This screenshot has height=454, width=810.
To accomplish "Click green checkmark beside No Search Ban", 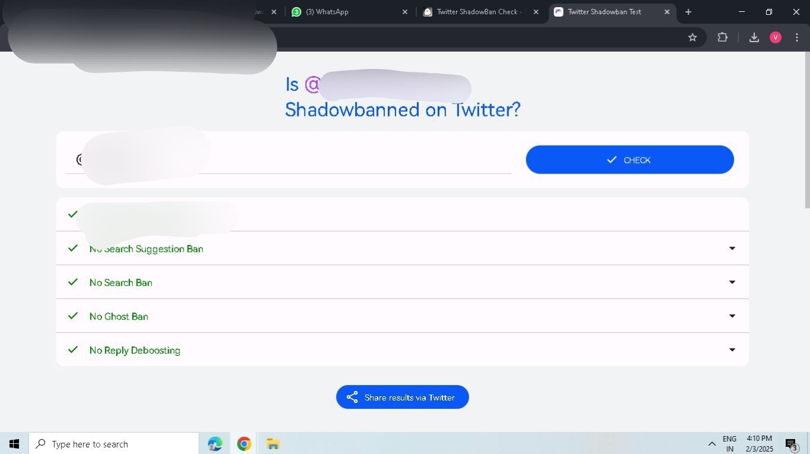I will click(x=73, y=282).
